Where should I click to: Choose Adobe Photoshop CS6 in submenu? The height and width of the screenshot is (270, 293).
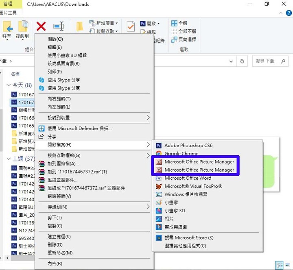[x=208, y=146]
